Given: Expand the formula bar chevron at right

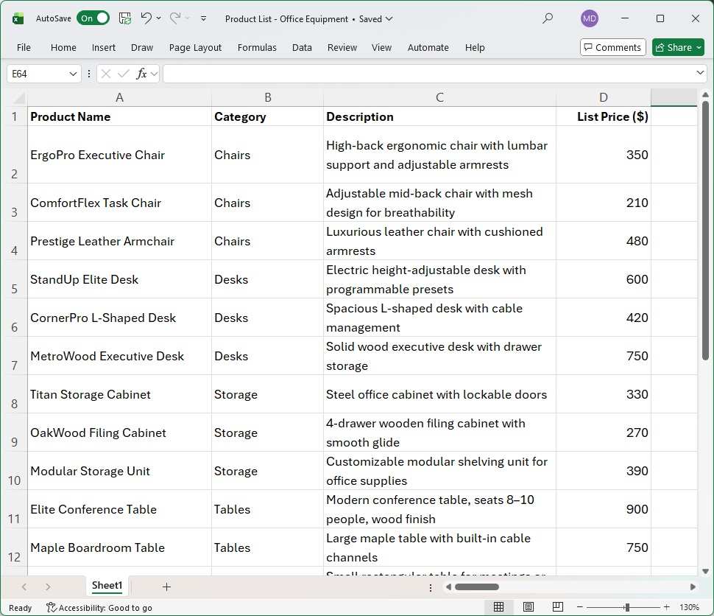Looking at the screenshot, I should (x=700, y=73).
